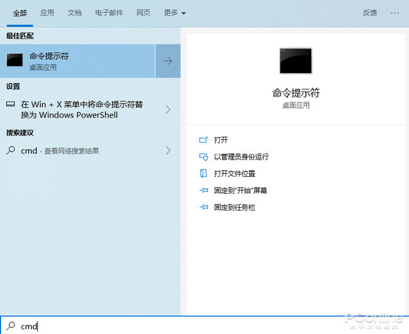
Task: Click the large Command Prompt preview icon
Action: (x=296, y=61)
